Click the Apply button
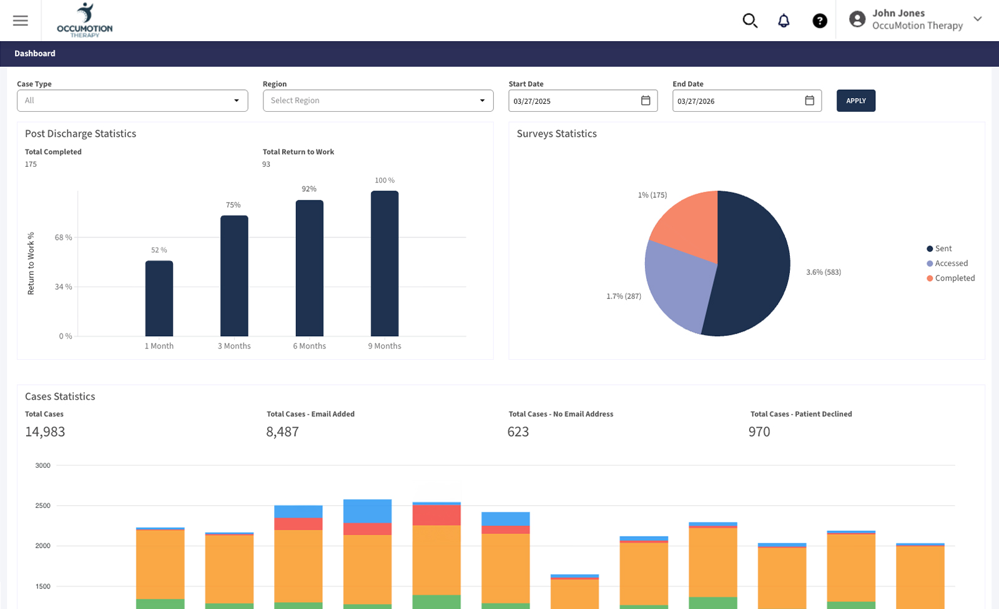Image resolution: width=999 pixels, height=609 pixels. coord(856,101)
